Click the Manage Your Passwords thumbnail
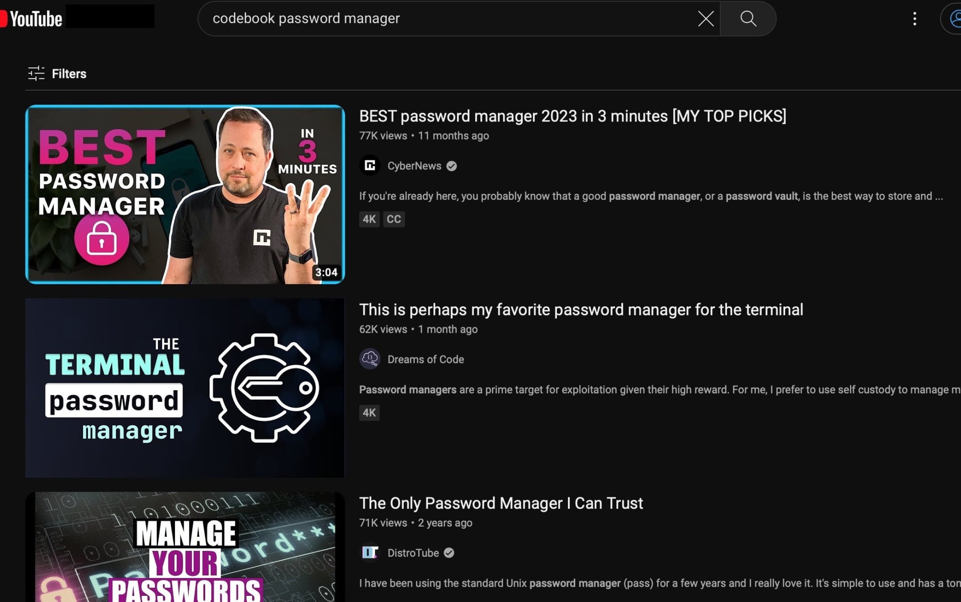Image resolution: width=961 pixels, height=602 pixels. (185, 547)
